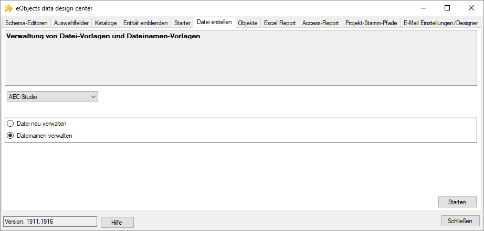
Task: Click the Version 1911.1916 field
Action: click(x=50, y=222)
